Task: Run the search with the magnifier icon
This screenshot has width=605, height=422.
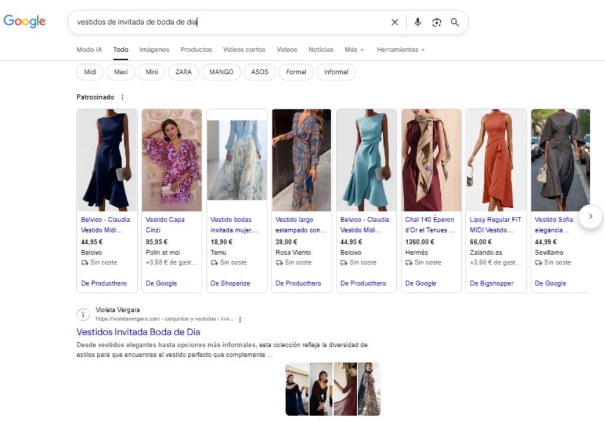Action: (454, 22)
